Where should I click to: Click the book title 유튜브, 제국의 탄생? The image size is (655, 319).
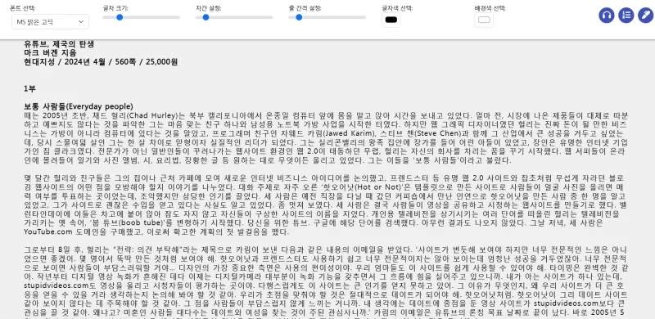click(59, 44)
